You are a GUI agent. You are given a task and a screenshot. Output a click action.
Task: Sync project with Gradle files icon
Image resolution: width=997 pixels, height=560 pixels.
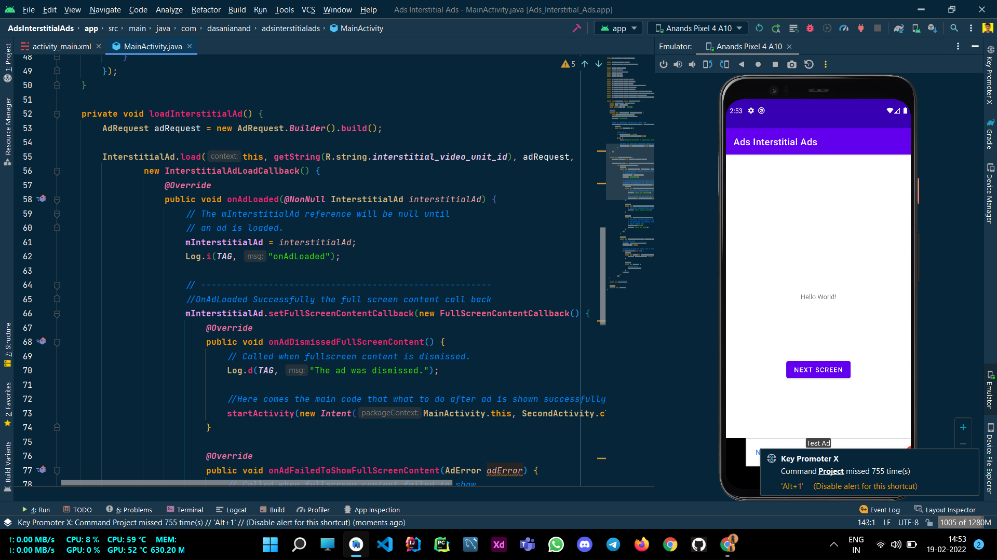point(898,28)
